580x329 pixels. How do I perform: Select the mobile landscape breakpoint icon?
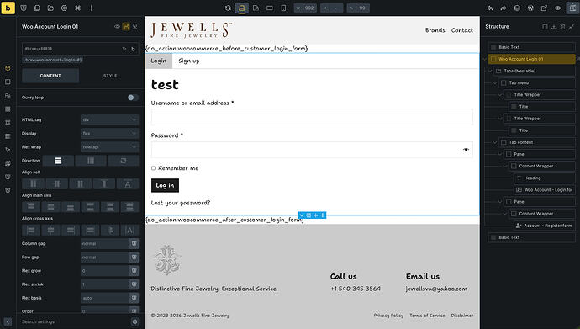[x=270, y=8]
